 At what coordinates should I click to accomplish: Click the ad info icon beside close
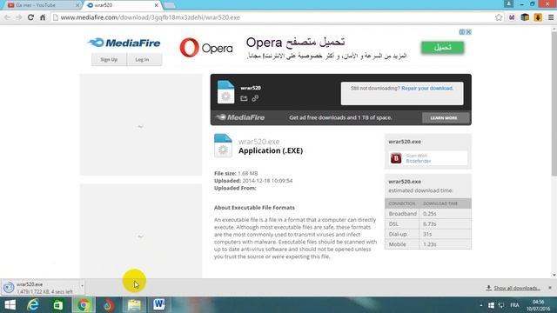pyautogui.click(x=462, y=32)
